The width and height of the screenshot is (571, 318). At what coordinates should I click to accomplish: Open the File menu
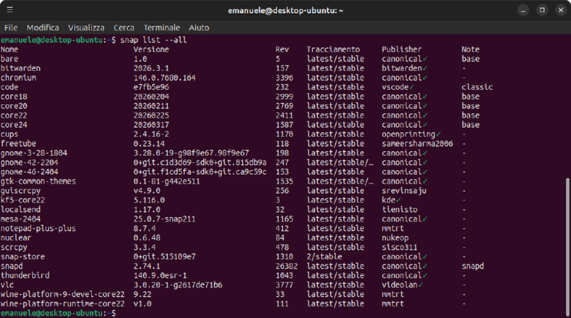click(x=11, y=28)
